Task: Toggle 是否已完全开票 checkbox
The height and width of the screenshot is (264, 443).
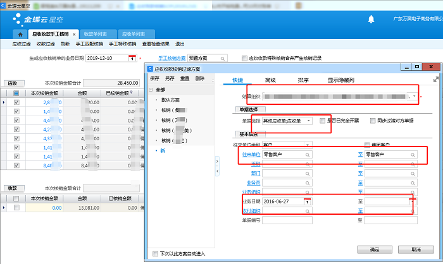Action: click(323, 120)
